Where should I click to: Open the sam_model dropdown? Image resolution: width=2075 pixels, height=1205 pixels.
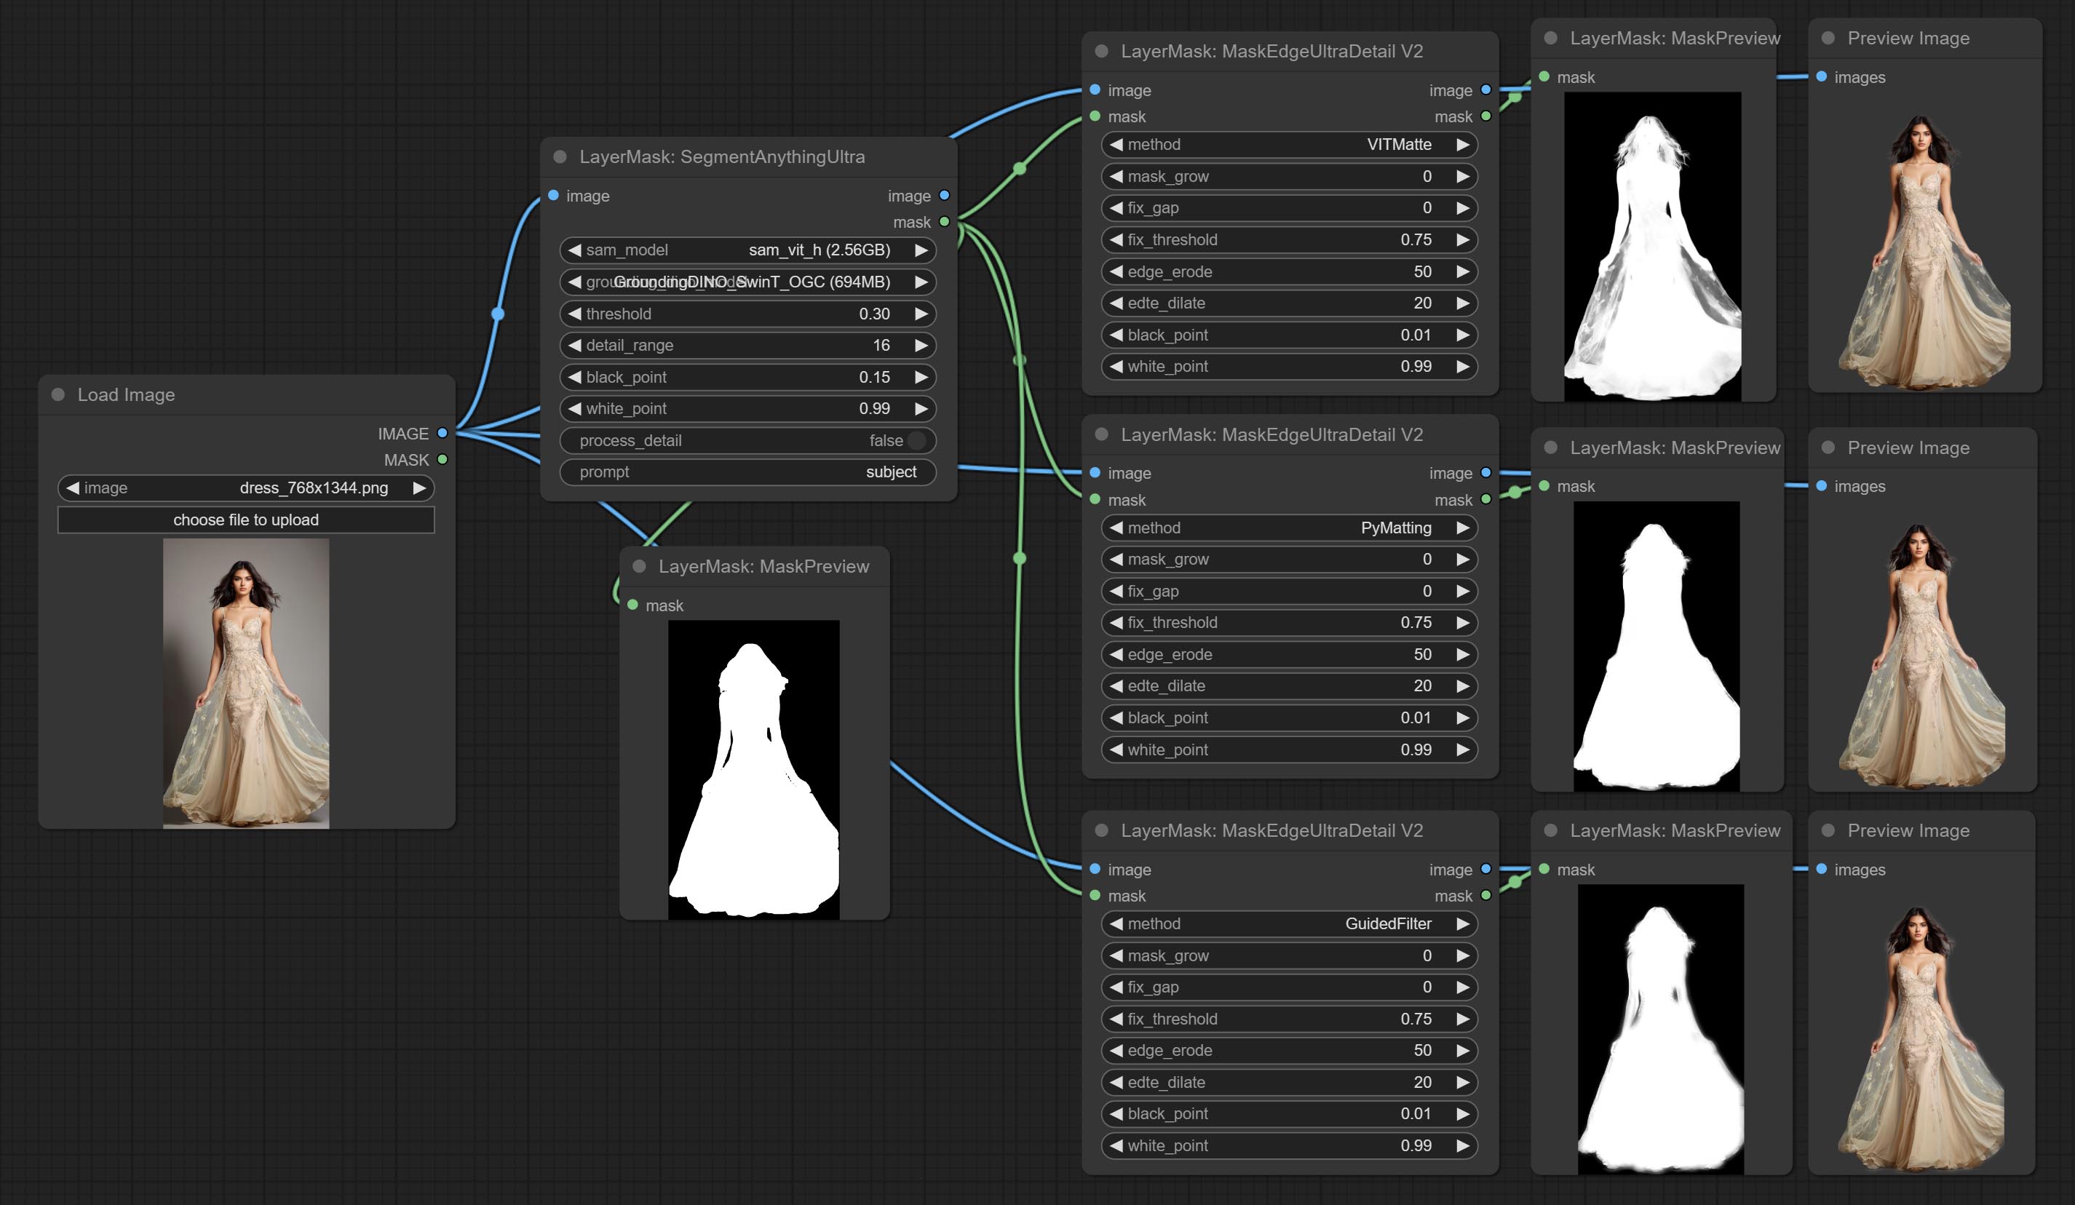747,250
